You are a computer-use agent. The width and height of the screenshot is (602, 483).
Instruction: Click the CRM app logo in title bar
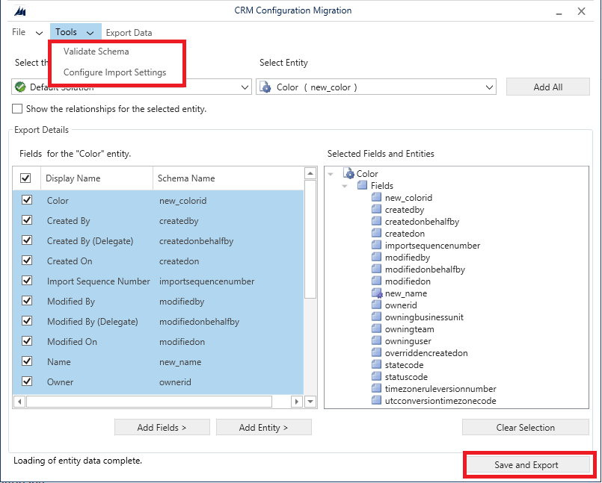click(x=20, y=11)
